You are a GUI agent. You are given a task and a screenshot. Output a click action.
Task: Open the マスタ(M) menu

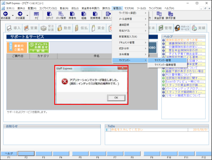(x=129, y=8)
